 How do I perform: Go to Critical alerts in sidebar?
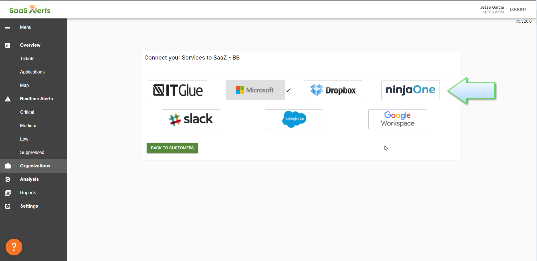coord(27,112)
